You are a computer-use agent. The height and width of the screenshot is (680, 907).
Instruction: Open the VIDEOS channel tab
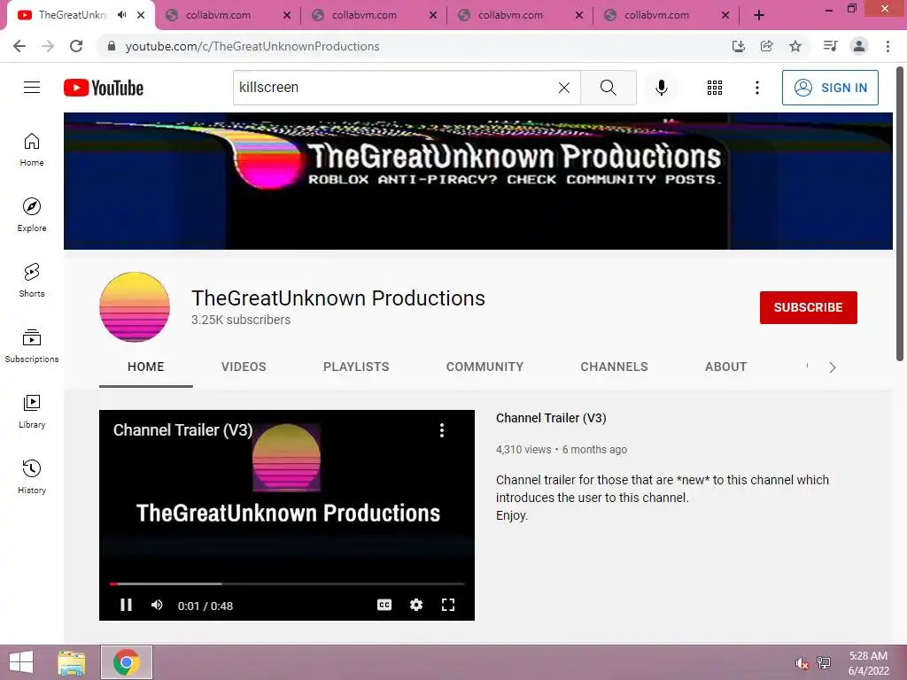[244, 367]
